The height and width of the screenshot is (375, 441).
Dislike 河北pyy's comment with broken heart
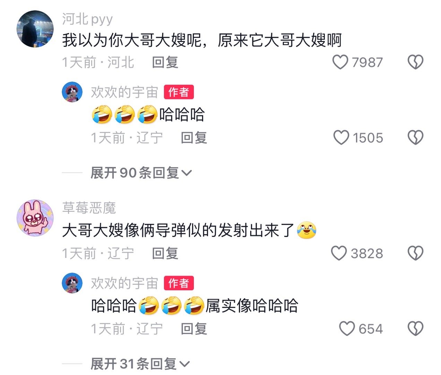click(415, 62)
